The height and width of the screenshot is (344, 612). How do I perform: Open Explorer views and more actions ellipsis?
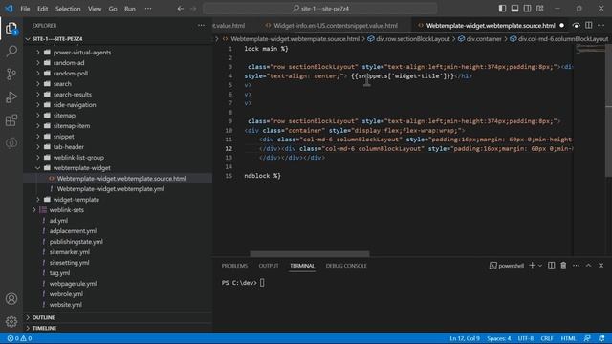coord(201,26)
